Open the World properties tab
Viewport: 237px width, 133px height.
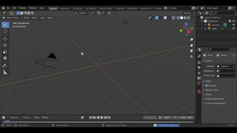199,83
